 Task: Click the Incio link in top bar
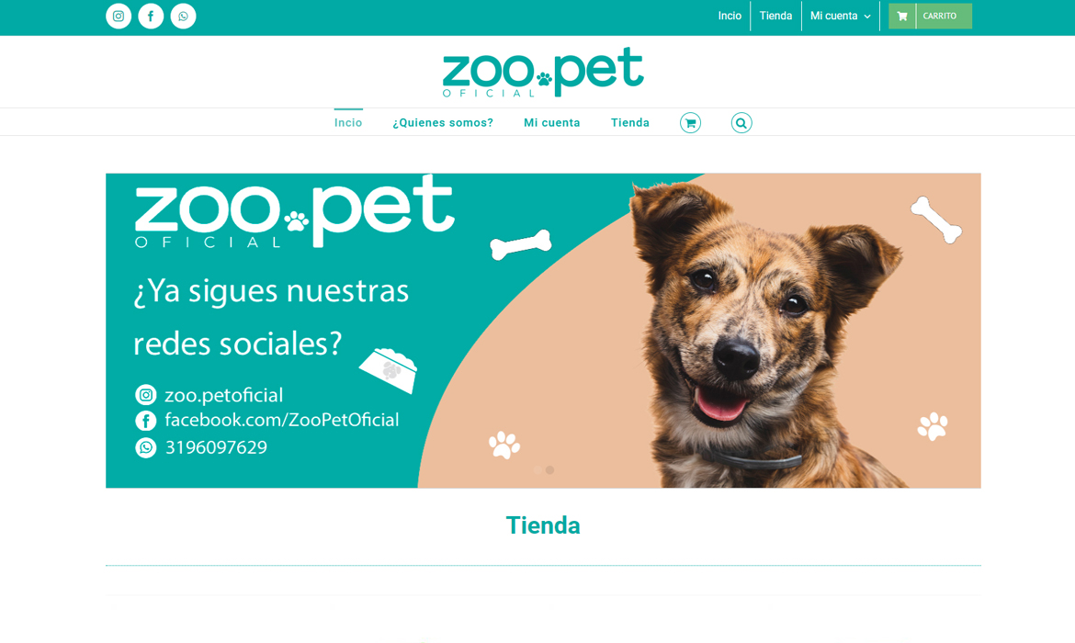tap(730, 16)
